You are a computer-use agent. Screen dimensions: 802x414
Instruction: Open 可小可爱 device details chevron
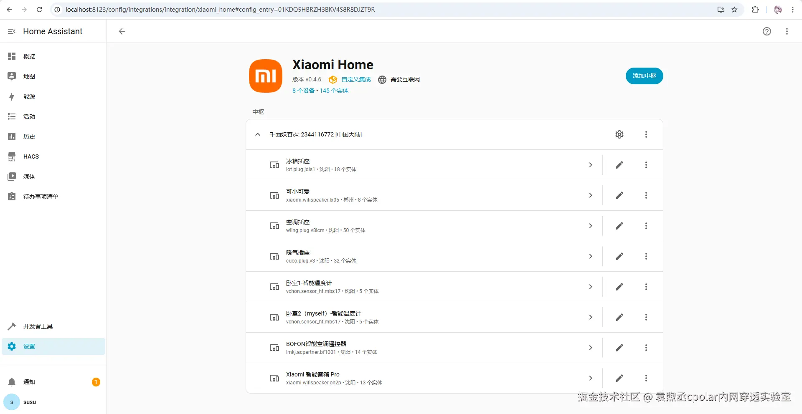click(x=591, y=195)
